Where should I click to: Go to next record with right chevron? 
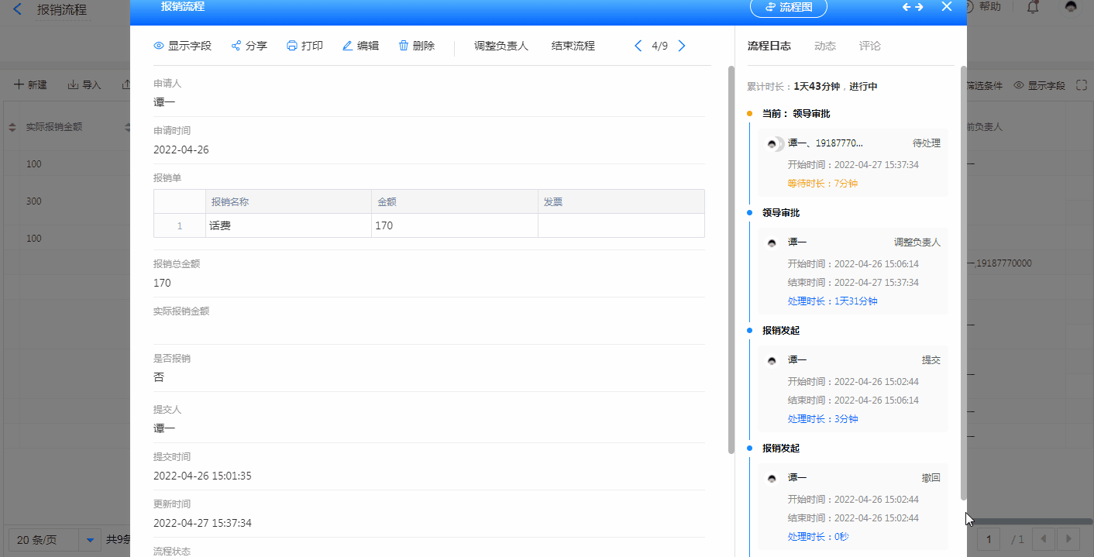(682, 46)
